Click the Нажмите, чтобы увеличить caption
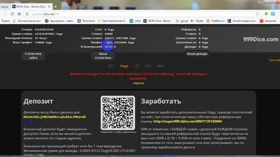The image size is (280, 157). point(119,132)
